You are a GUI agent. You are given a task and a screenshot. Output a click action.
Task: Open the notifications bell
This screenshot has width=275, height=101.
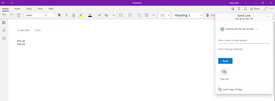[245, 9]
